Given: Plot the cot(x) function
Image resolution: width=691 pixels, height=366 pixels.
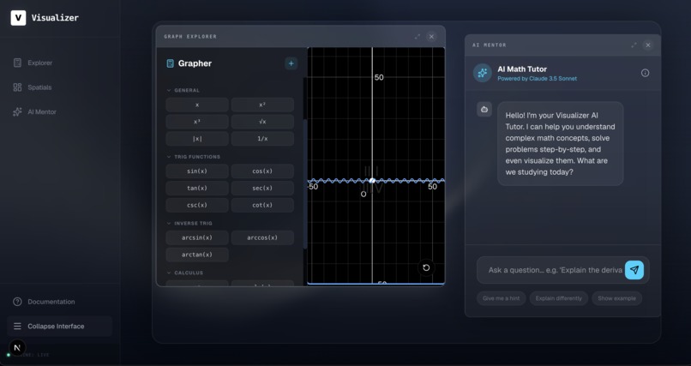Looking at the screenshot, I should (x=262, y=205).
